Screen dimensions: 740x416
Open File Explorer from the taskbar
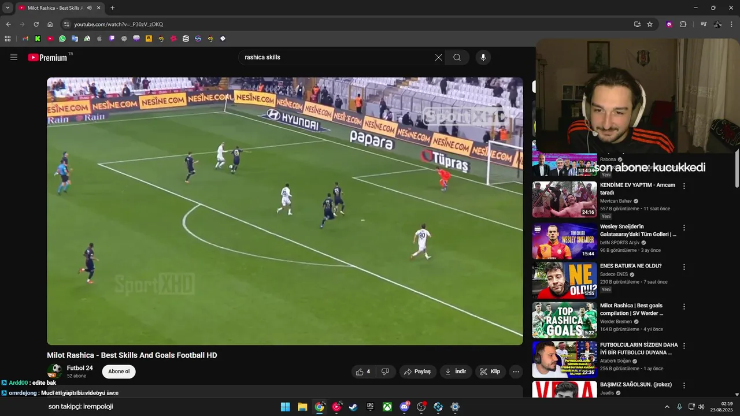click(x=302, y=407)
